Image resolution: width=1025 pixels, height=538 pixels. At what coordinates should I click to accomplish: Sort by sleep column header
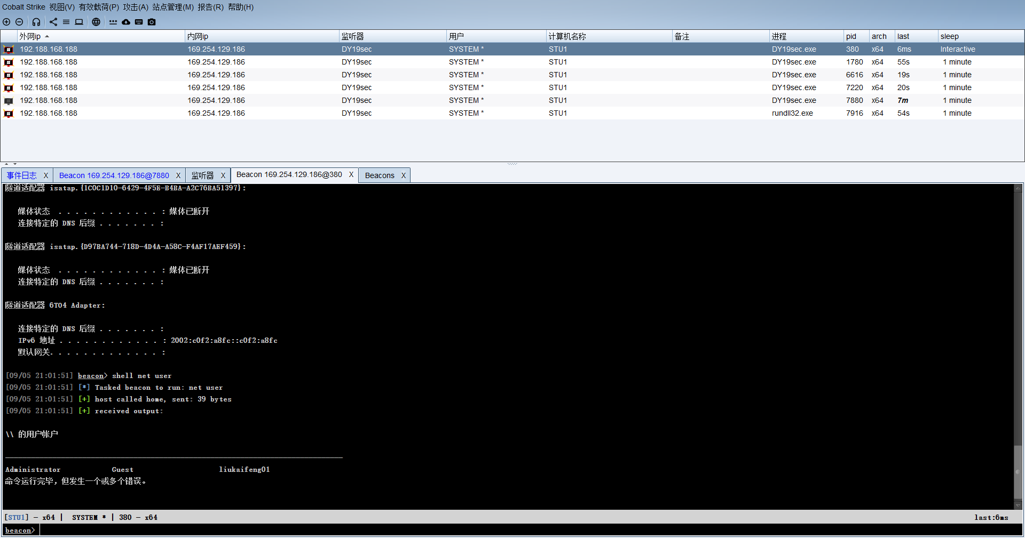tap(981, 36)
